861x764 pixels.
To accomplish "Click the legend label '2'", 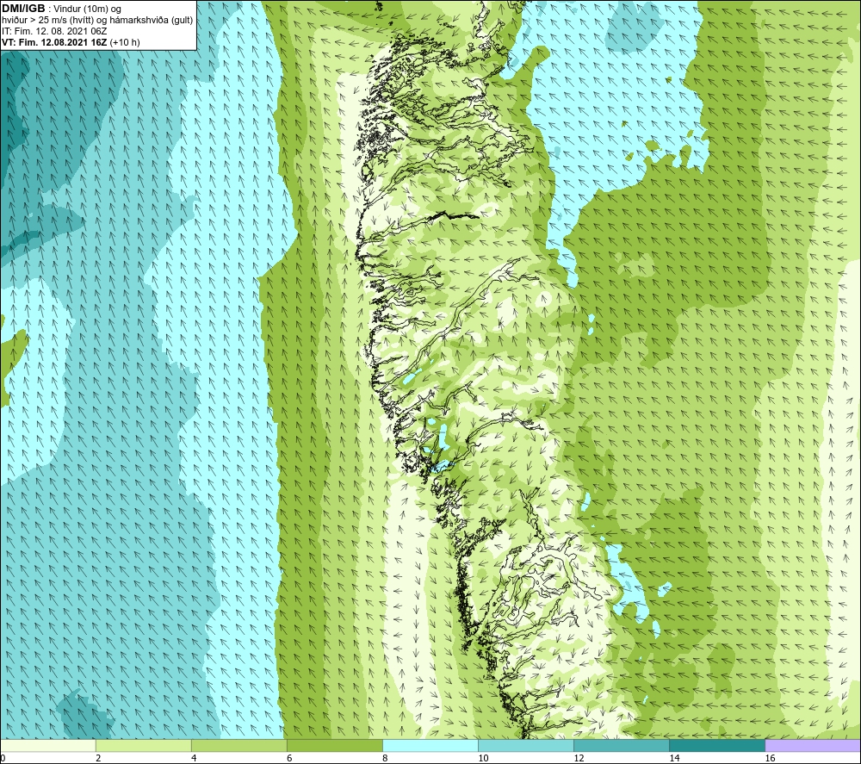I will 98,758.
